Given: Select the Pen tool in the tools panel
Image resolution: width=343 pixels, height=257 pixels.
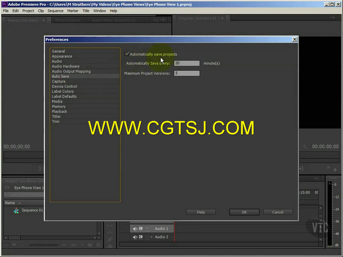Looking at the screenshot, I should point(110,239).
